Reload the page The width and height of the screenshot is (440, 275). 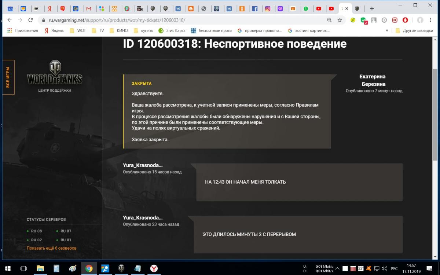tap(30, 20)
